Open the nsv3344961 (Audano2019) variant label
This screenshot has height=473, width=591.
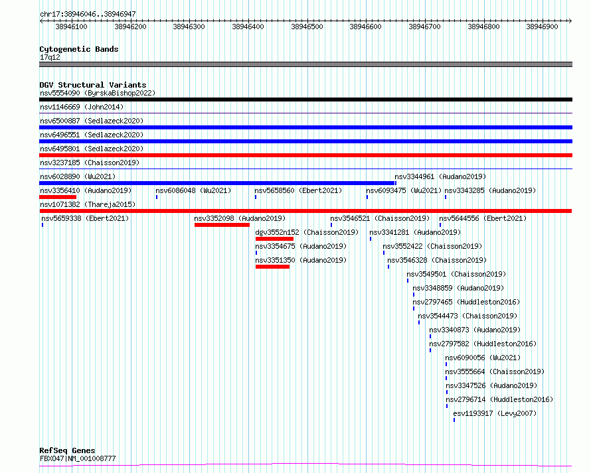pos(440,176)
